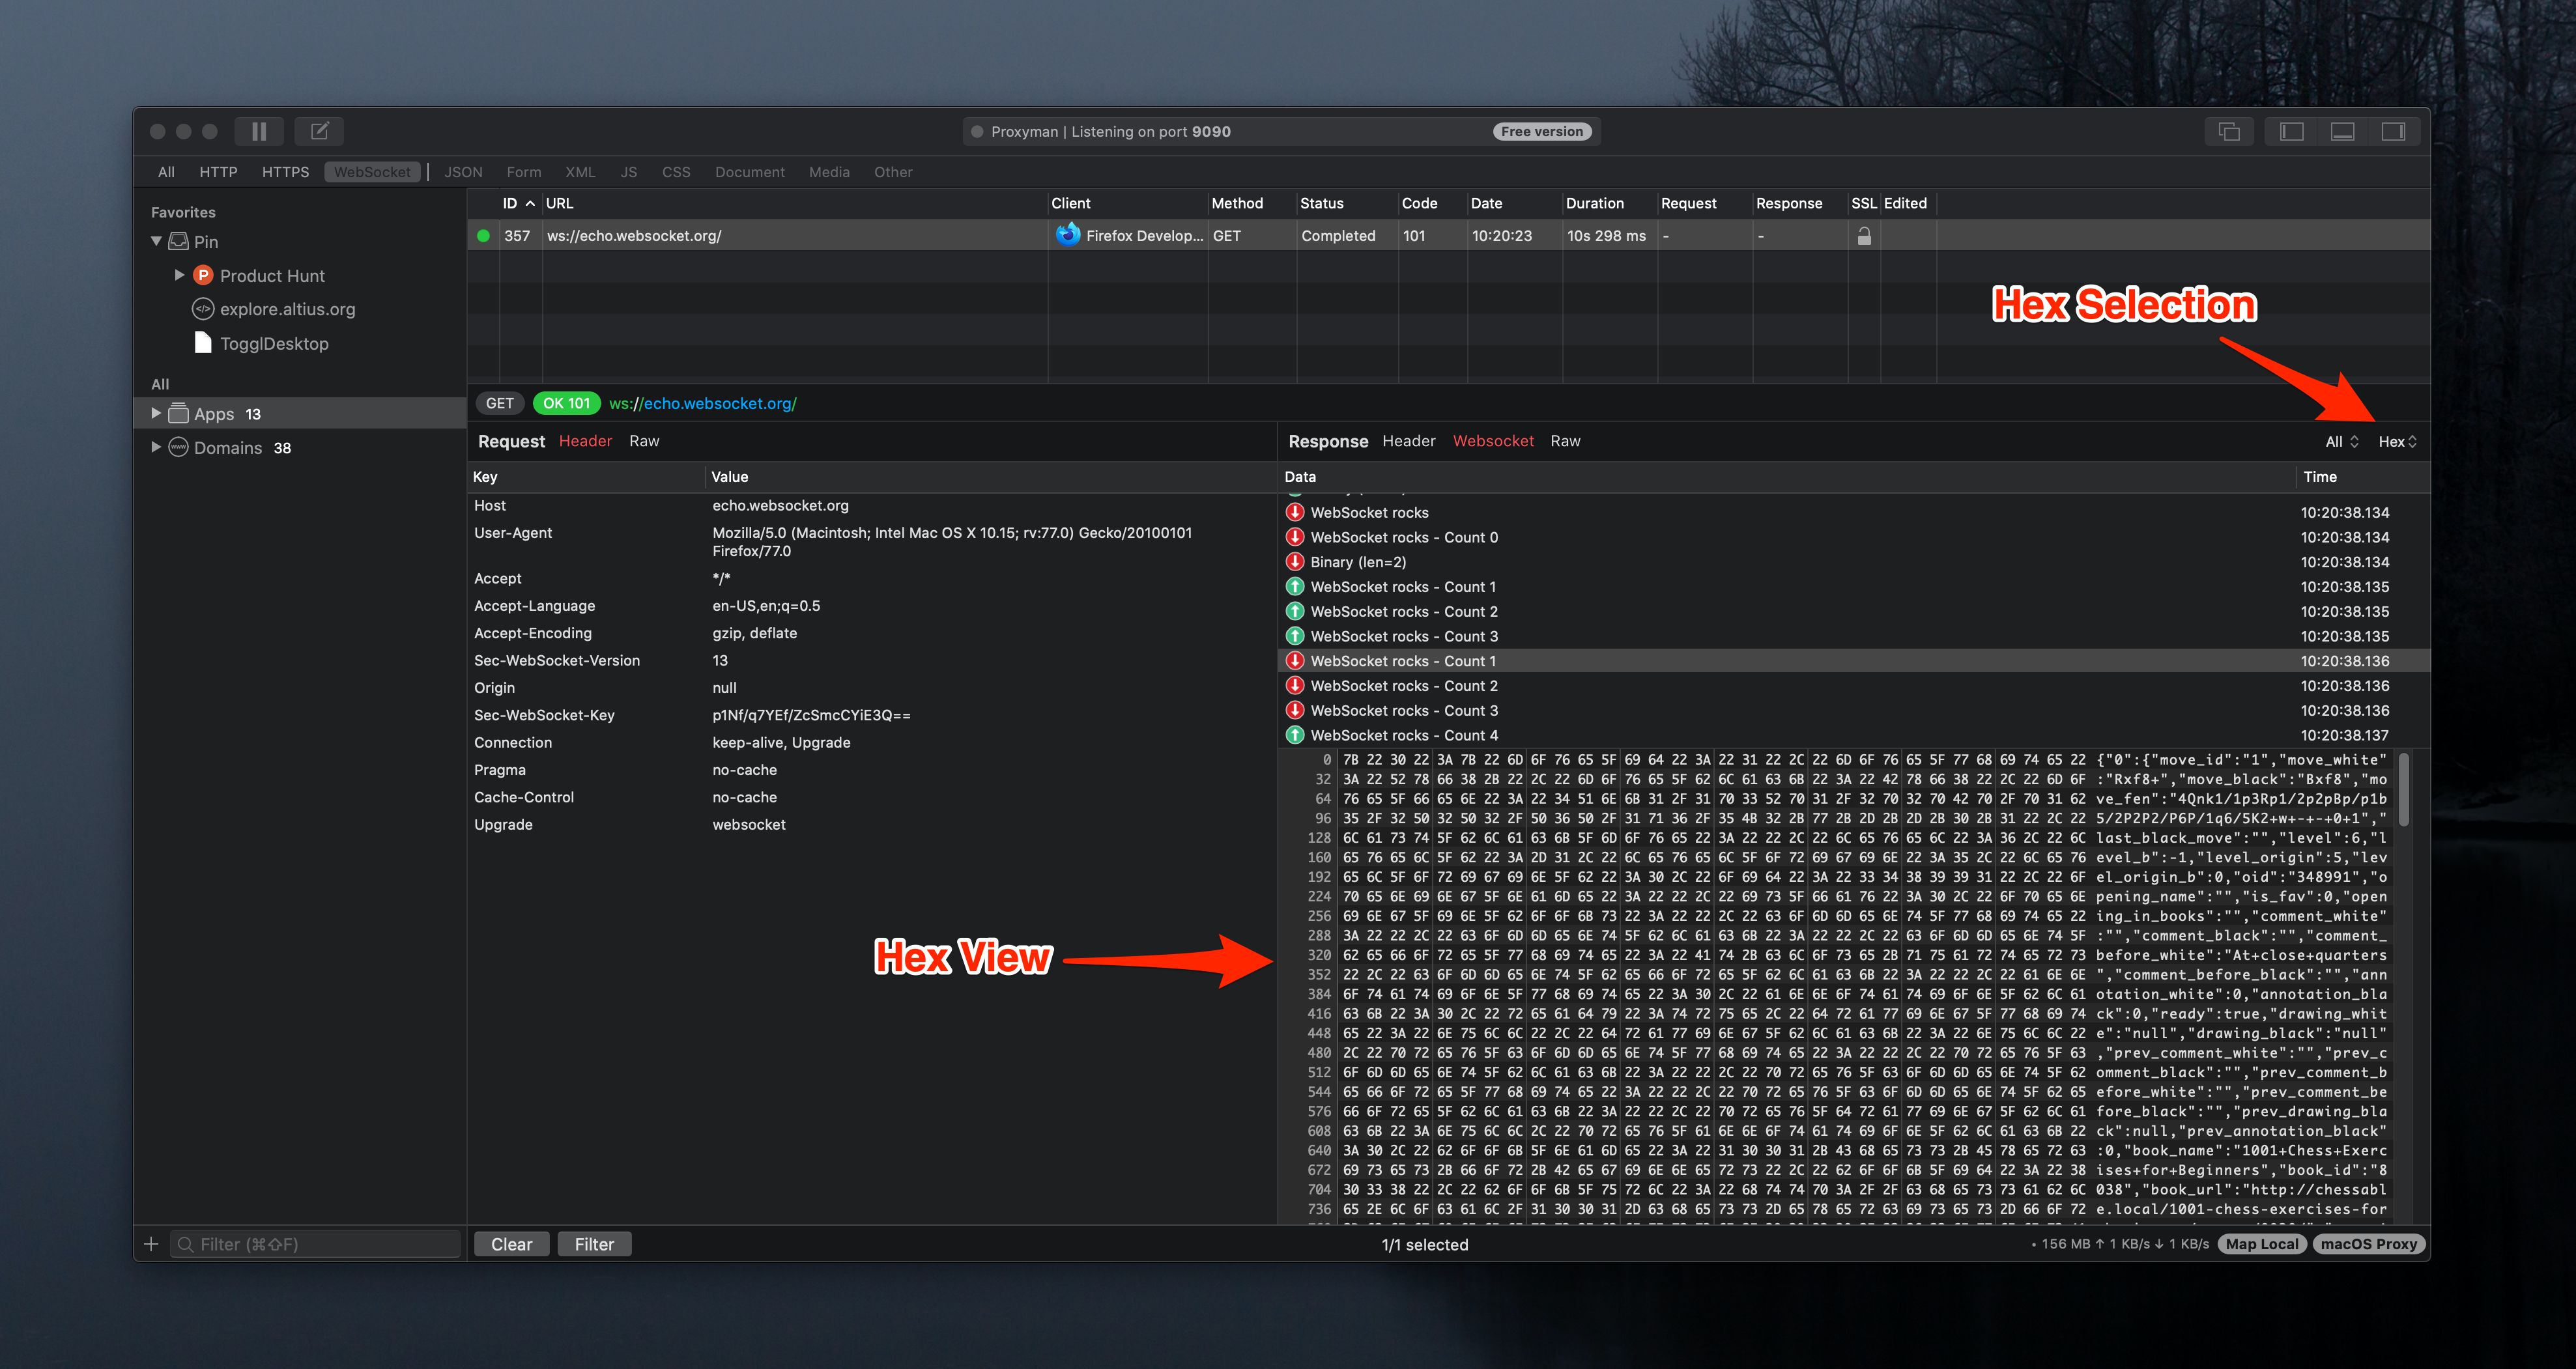Toggle the left sidebar panel icon

(x=2291, y=131)
